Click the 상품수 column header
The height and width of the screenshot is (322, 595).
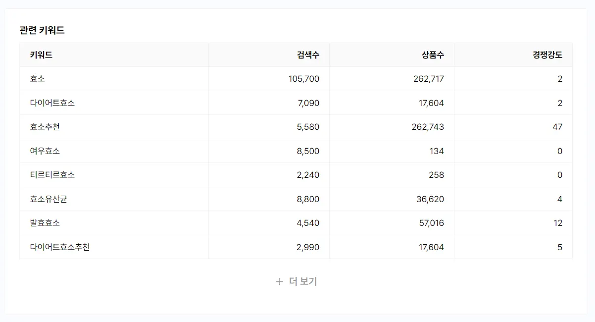click(x=433, y=55)
